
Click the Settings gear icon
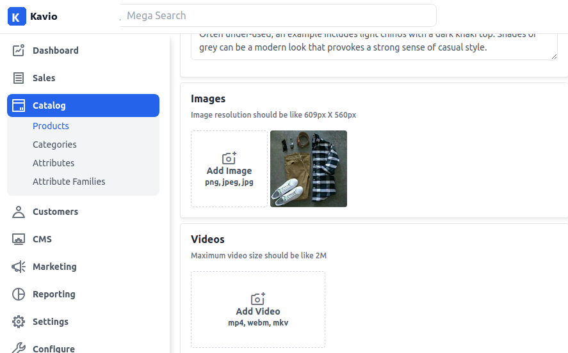click(19, 322)
